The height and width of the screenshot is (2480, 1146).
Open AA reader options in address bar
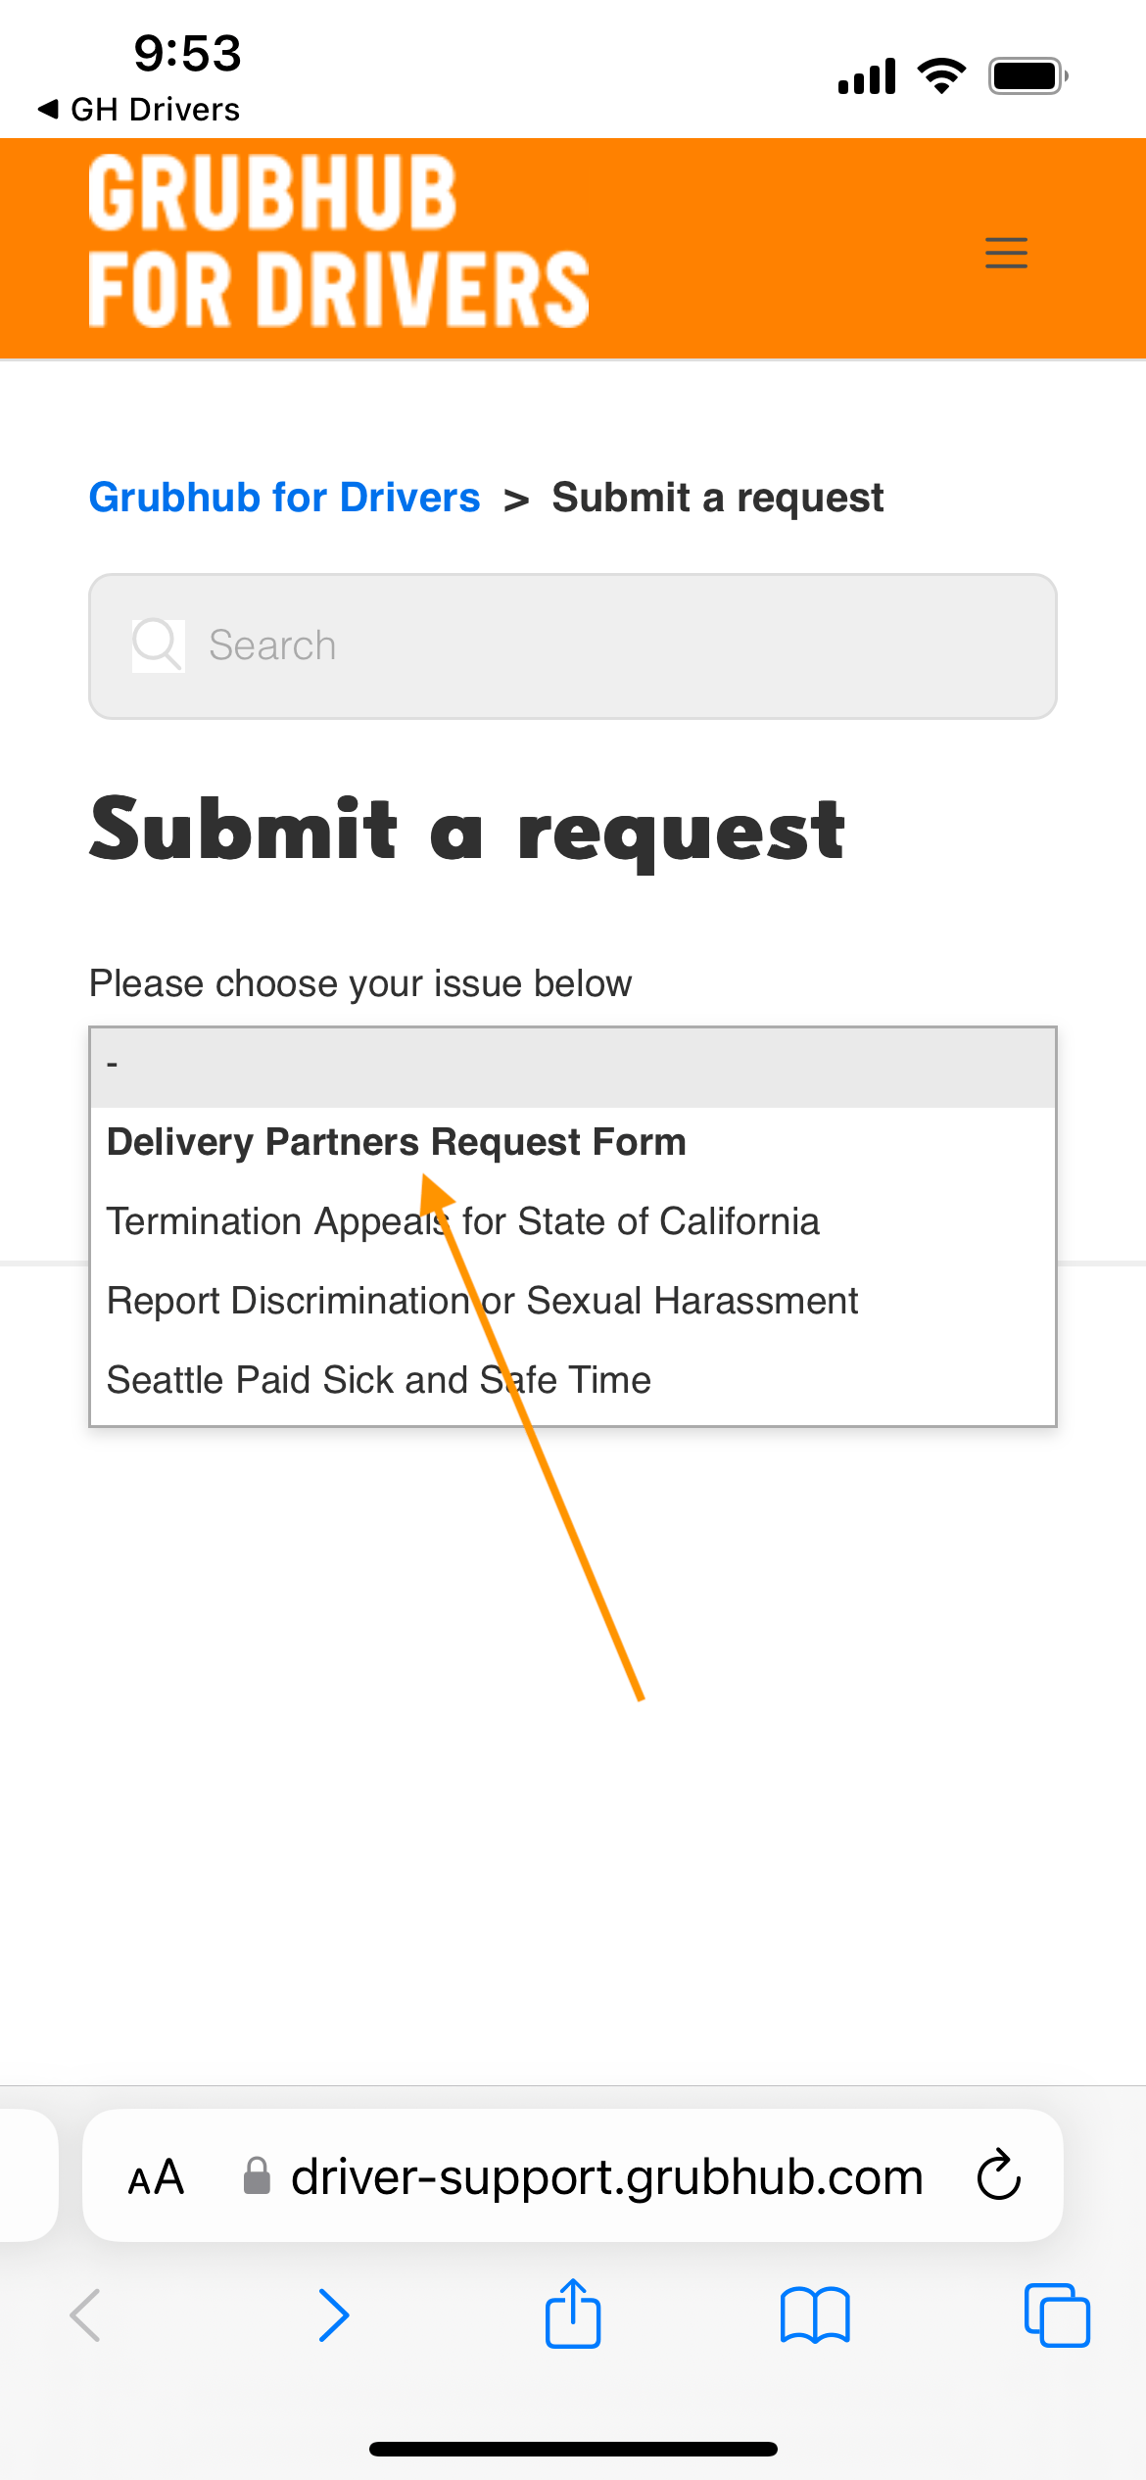(156, 2177)
